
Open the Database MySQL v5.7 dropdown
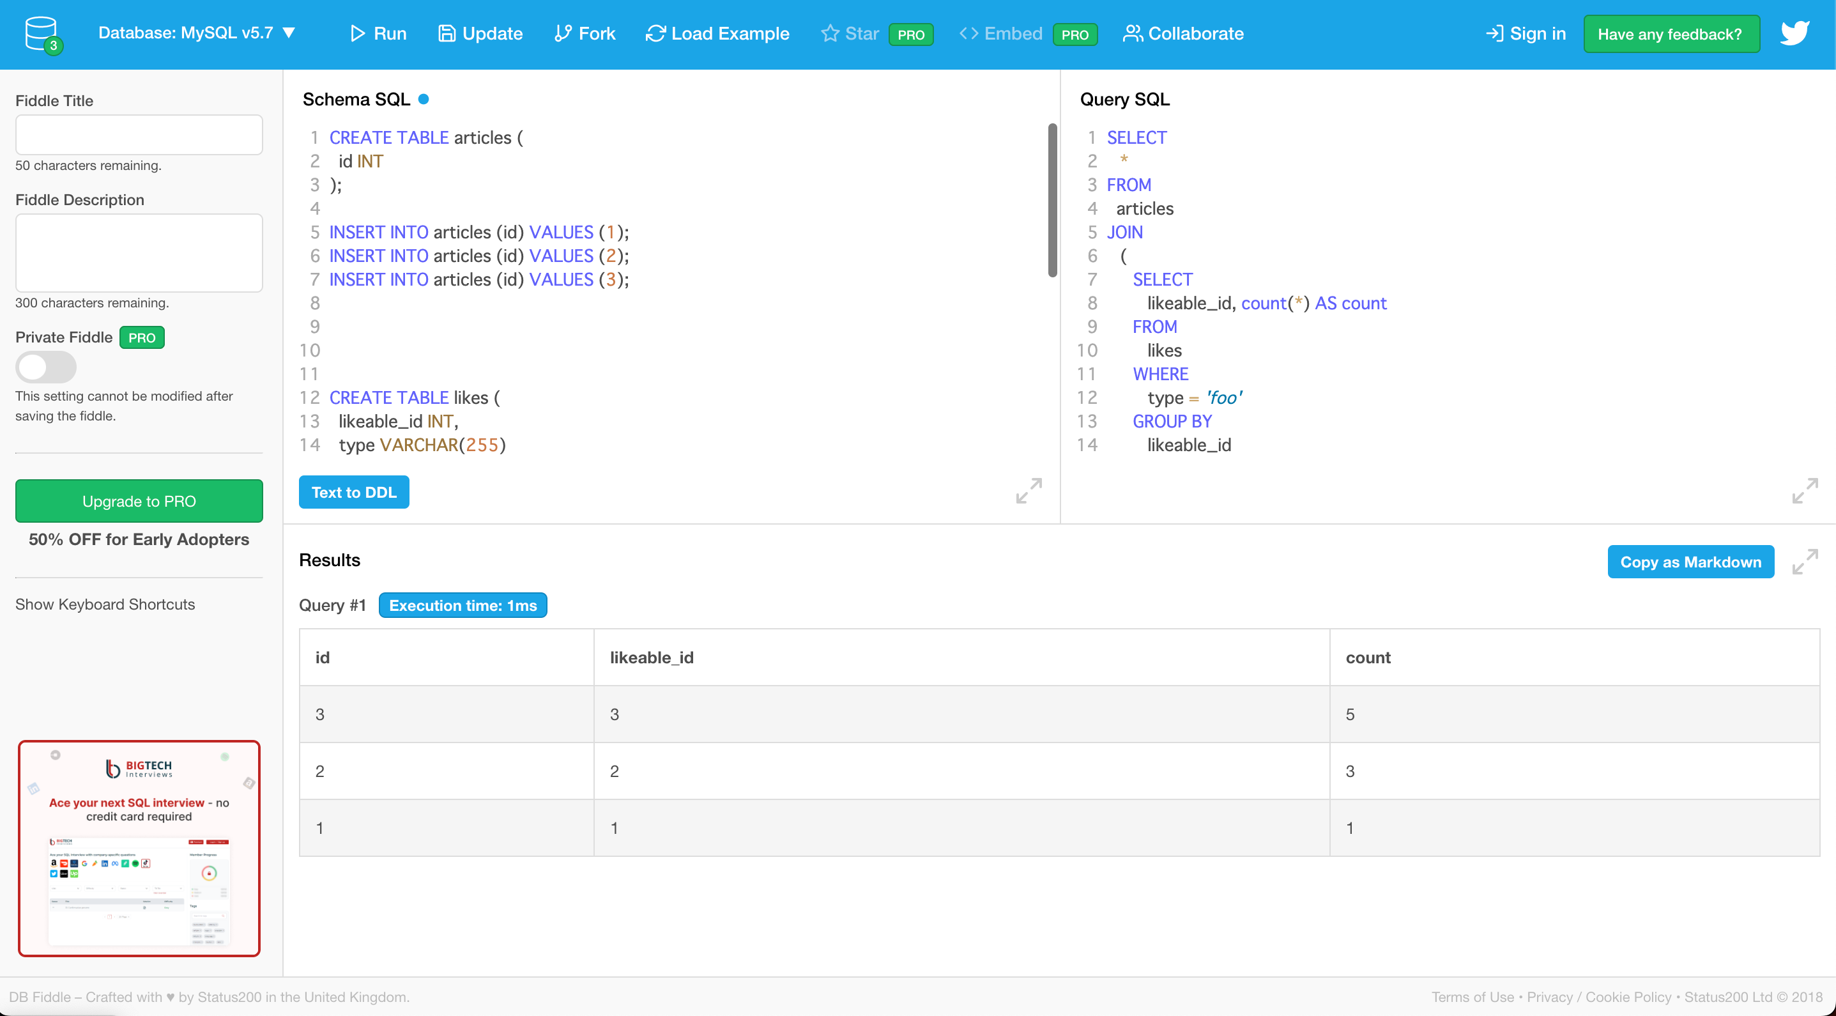[197, 33]
